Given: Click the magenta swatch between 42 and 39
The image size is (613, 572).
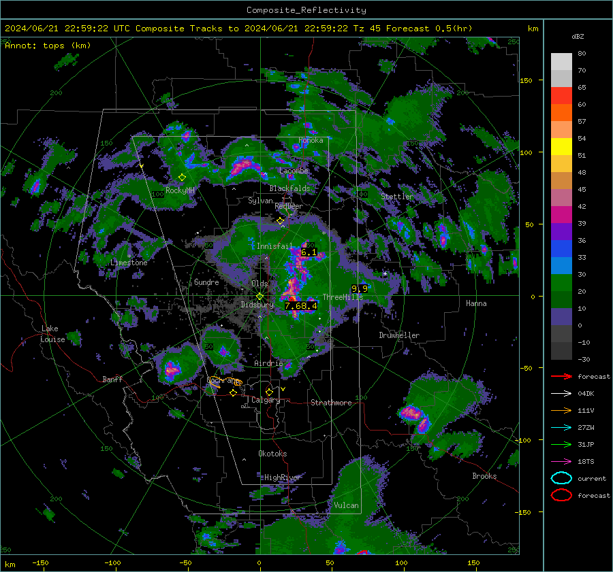Looking at the screenshot, I should pos(561,215).
